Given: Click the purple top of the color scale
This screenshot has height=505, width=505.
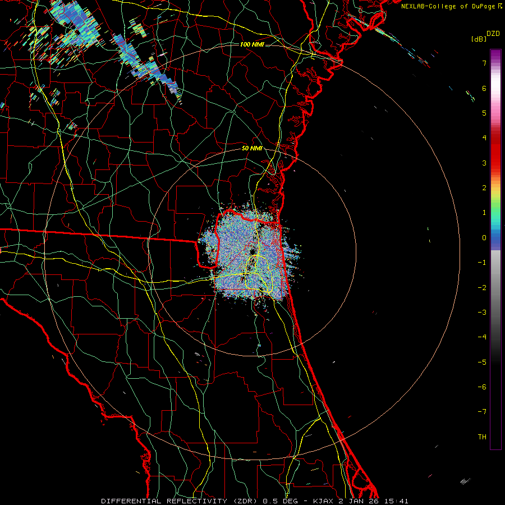Looking at the screenshot, I should pyautogui.click(x=495, y=55).
